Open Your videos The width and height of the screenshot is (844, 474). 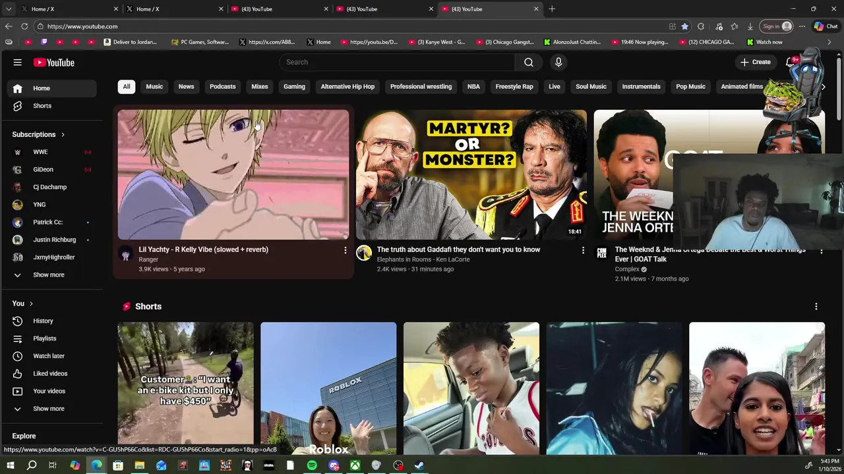(50, 391)
